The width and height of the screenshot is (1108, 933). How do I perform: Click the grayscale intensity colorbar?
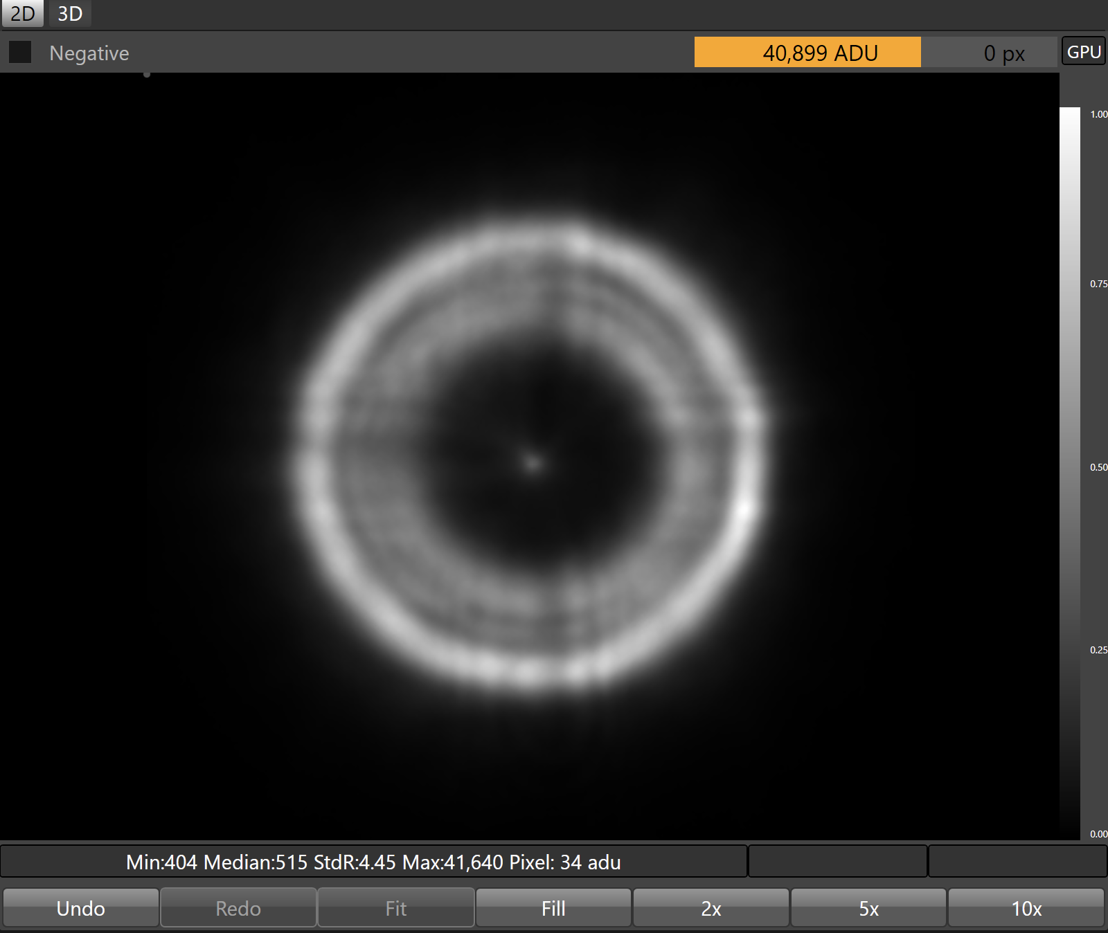tap(1070, 473)
